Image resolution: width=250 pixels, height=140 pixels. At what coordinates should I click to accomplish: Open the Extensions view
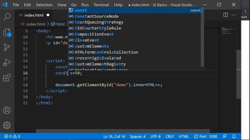(x=7, y=78)
